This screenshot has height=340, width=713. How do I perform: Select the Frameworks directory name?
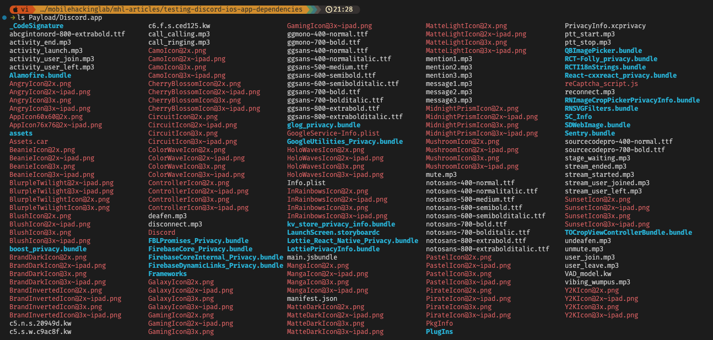click(x=168, y=274)
